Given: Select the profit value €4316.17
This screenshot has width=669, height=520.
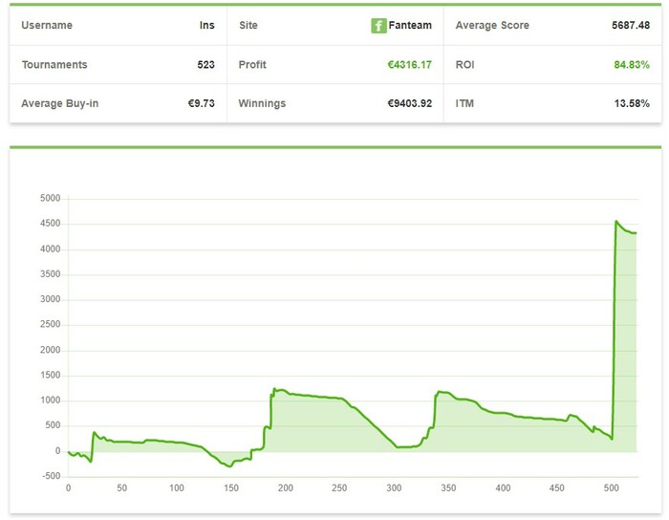Looking at the screenshot, I should [410, 64].
